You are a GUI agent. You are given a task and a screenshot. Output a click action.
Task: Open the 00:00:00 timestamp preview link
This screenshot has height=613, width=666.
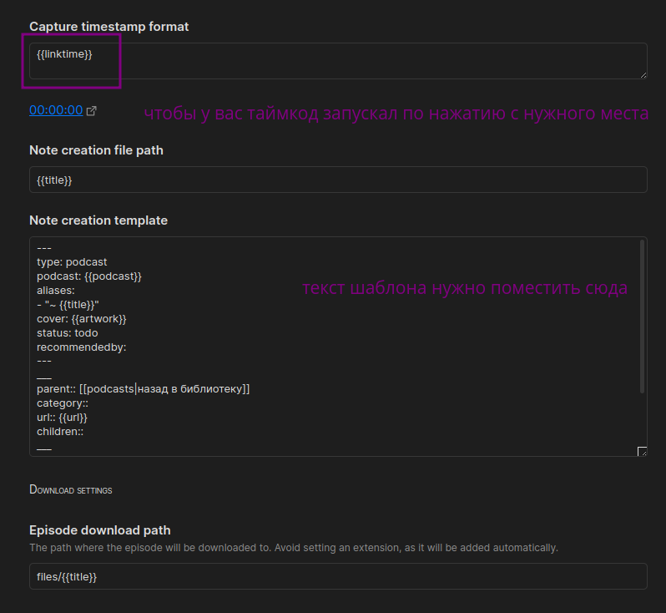(x=56, y=110)
